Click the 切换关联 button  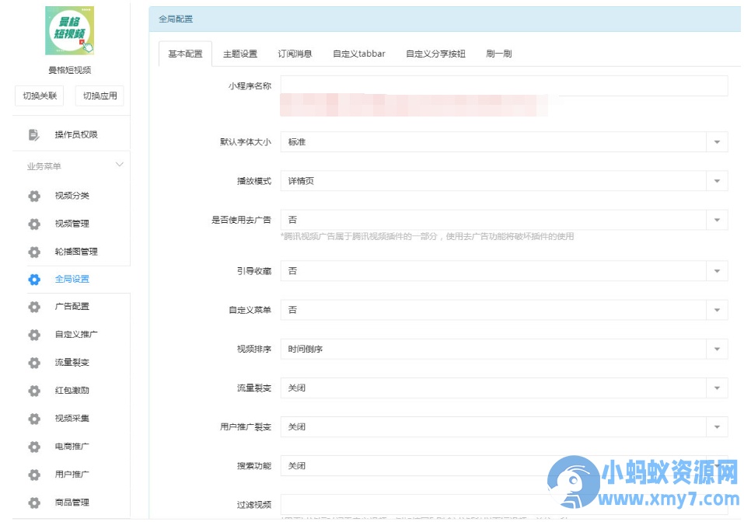click(40, 96)
